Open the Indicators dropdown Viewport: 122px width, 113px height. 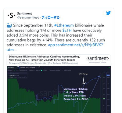(32, 70)
